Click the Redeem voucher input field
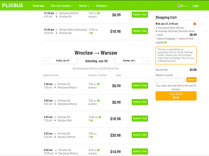209x156 pixels. pos(170,80)
